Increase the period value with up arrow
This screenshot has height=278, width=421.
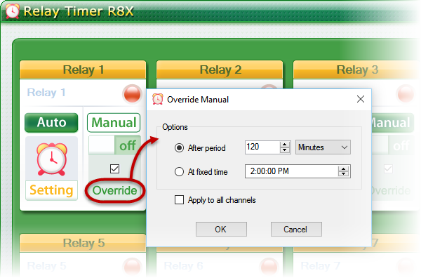pyautogui.click(x=284, y=144)
